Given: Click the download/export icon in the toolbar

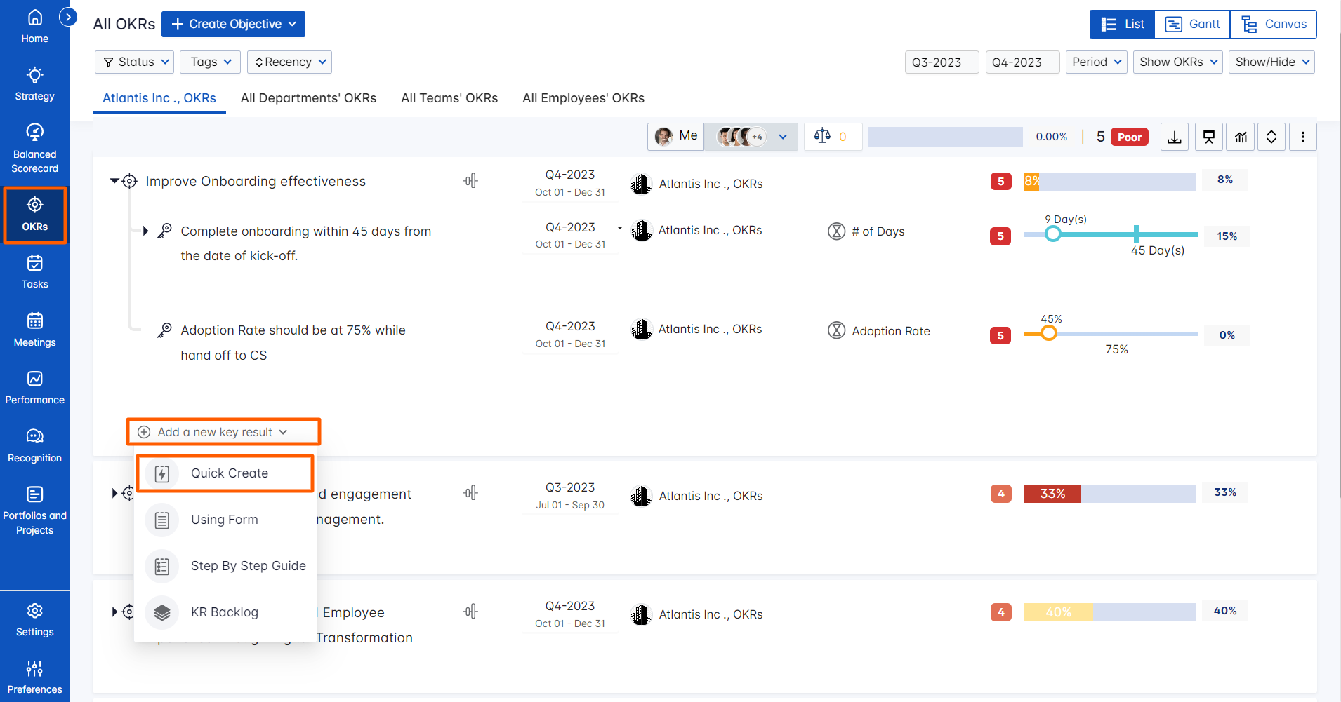Looking at the screenshot, I should [x=1174, y=136].
